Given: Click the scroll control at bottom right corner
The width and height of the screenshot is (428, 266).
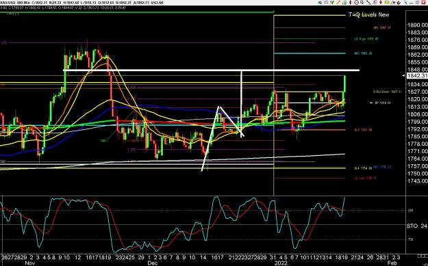Looking at the screenshot, I should (x=423, y=256).
